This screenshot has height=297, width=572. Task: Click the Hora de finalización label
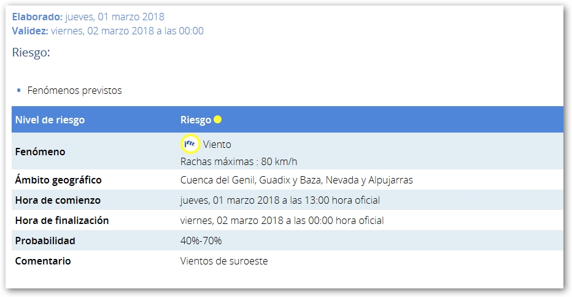coord(62,220)
